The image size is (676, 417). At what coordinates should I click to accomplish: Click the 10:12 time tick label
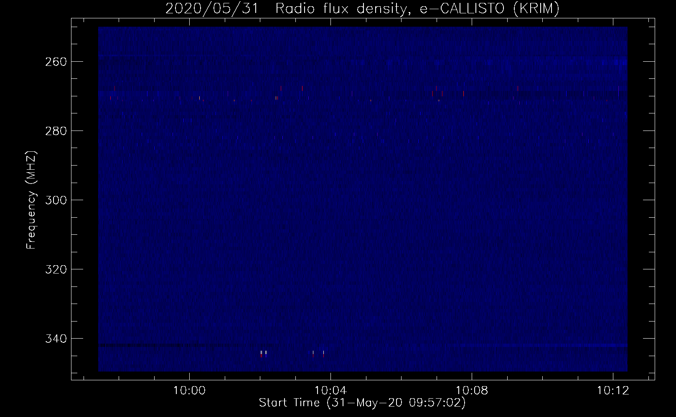pos(613,391)
